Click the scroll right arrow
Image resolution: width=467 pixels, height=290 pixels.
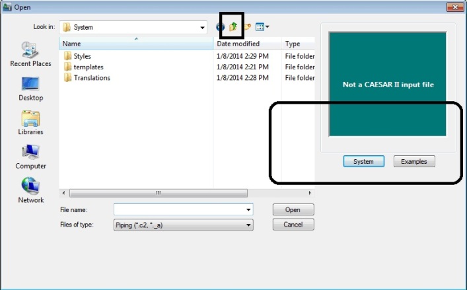pyautogui.click(x=310, y=193)
